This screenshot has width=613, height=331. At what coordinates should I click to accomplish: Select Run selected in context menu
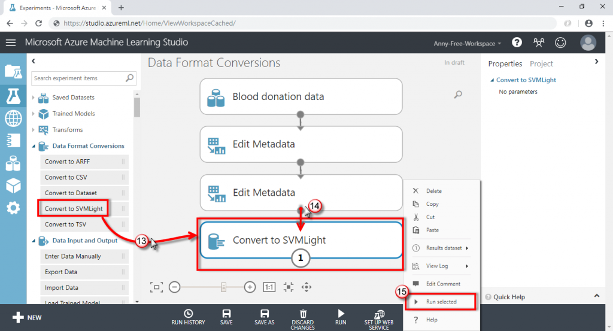[441, 302]
